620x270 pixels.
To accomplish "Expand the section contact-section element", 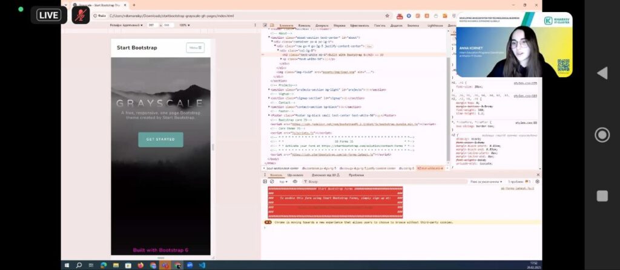I will [269, 106].
